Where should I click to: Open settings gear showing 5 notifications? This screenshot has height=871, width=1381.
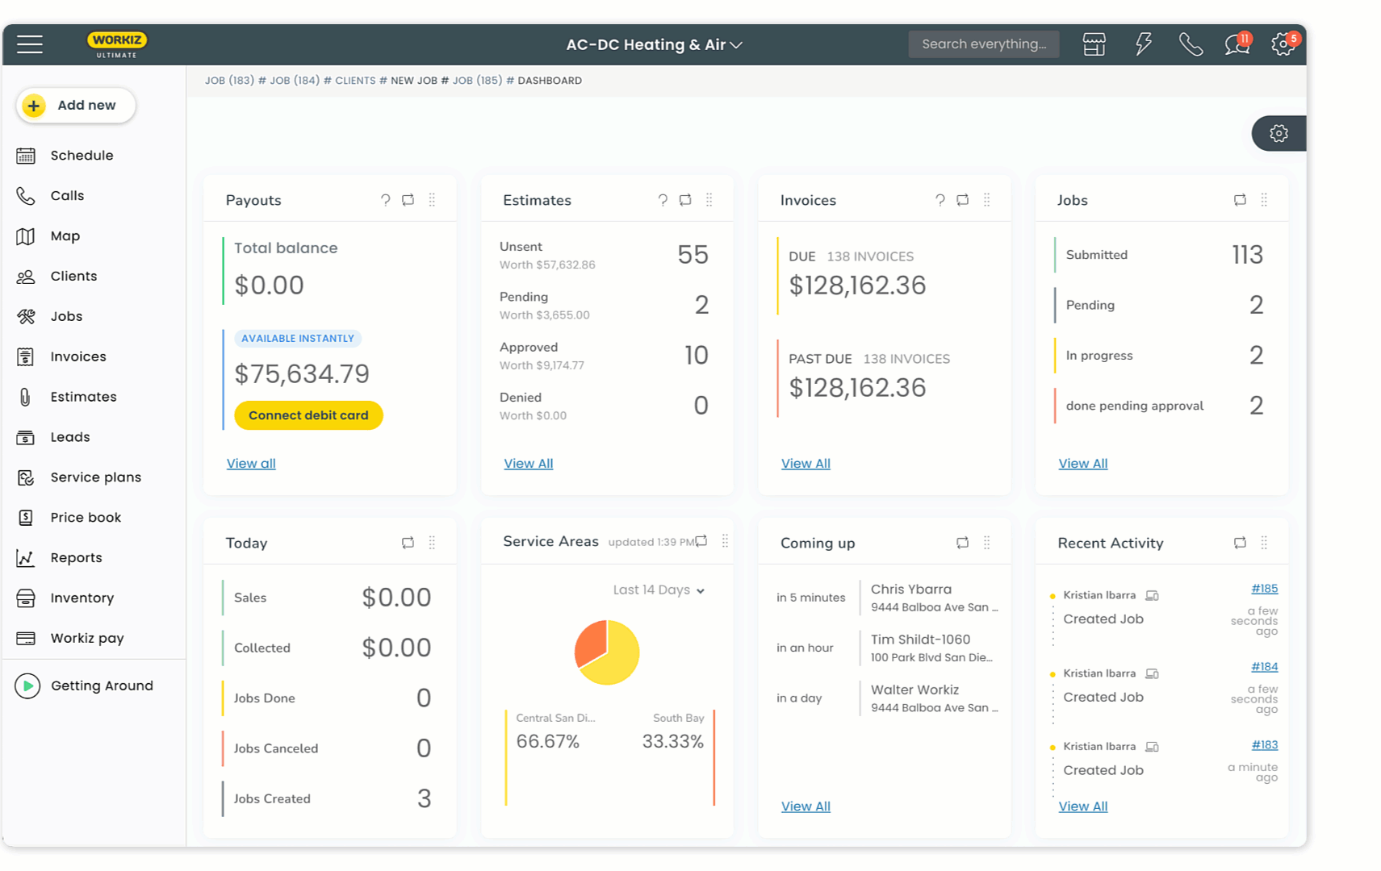(x=1283, y=44)
